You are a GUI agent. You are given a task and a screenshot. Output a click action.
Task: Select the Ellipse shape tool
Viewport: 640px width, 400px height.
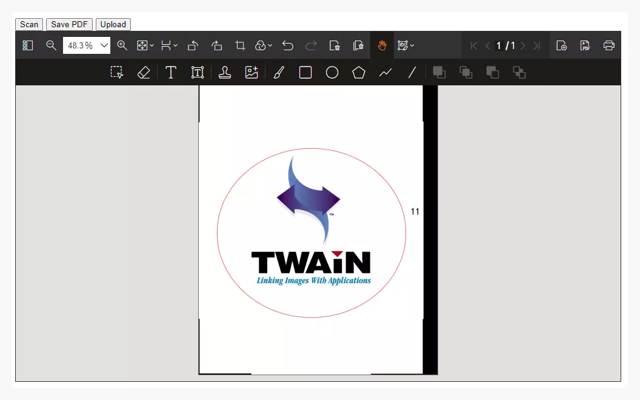pos(332,73)
